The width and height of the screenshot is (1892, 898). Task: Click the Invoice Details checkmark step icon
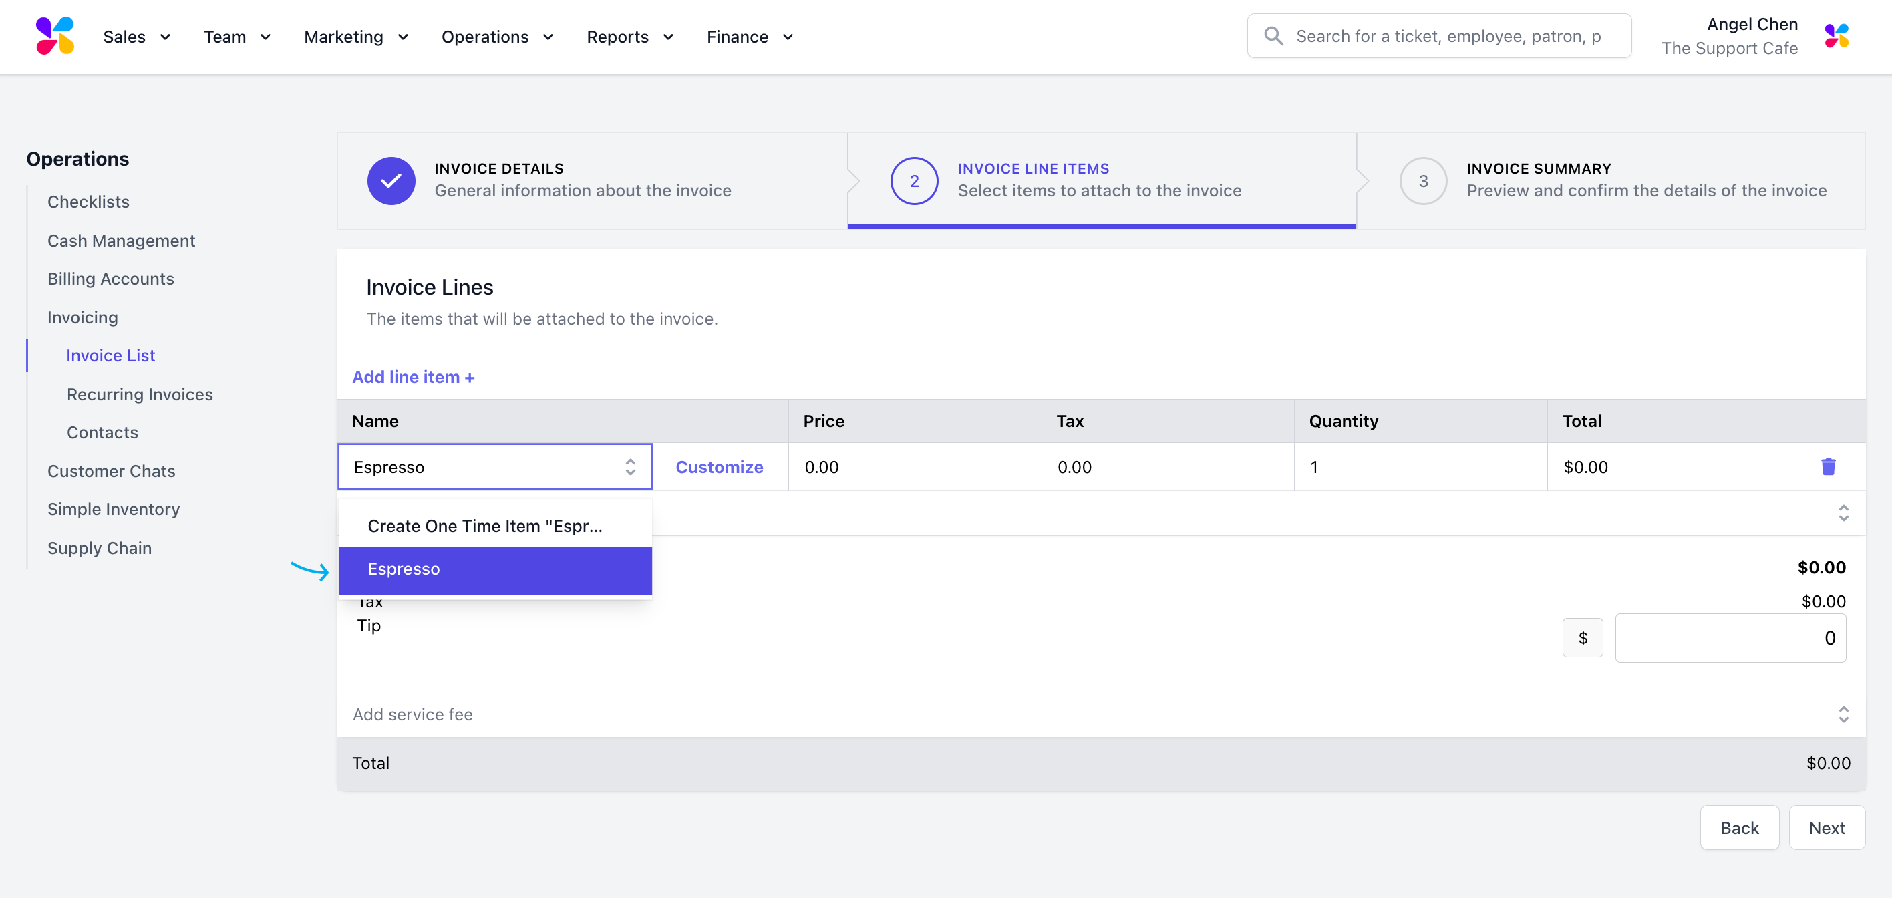tap(391, 180)
